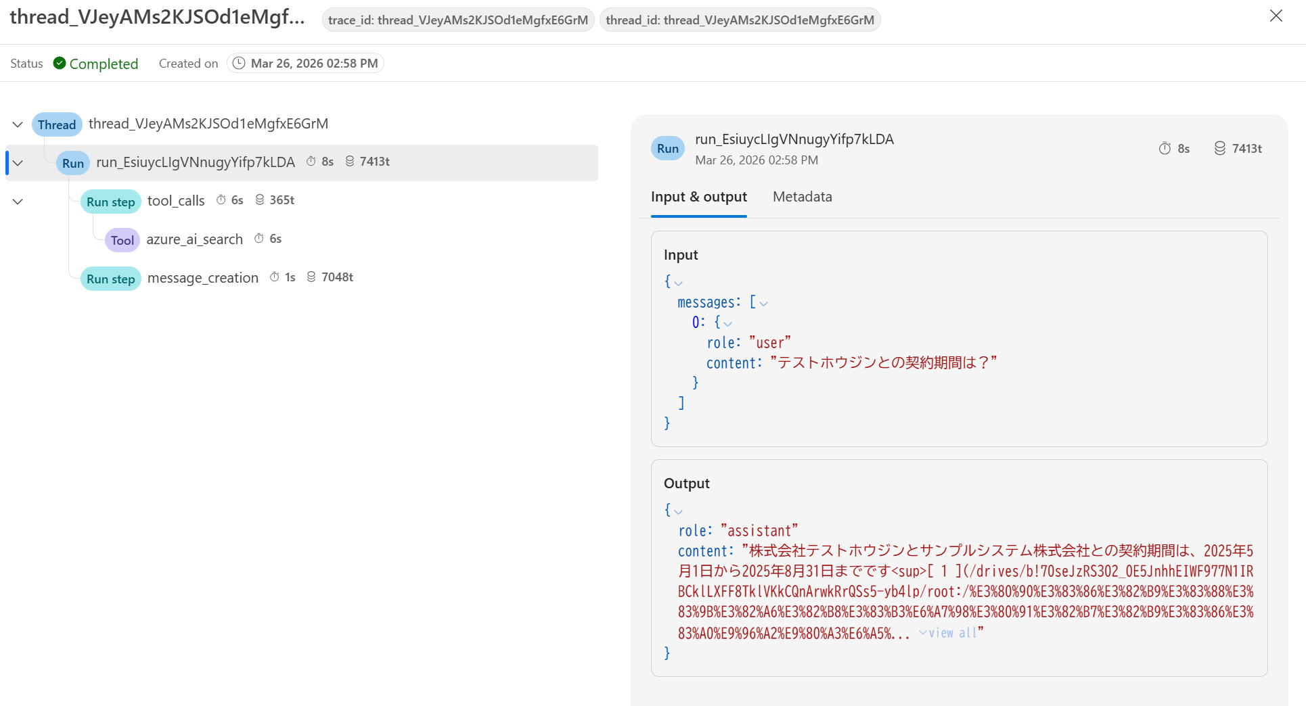Click the timer icon on tool_calls row
The width and height of the screenshot is (1306, 706).
point(221,199)
